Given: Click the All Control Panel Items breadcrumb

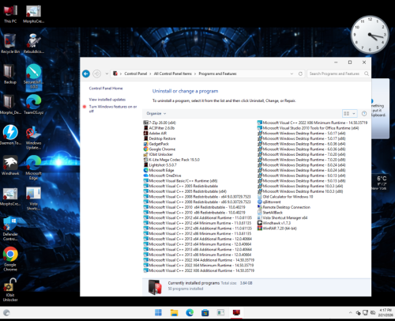Looking at the screenshot, I should [173, 74].
